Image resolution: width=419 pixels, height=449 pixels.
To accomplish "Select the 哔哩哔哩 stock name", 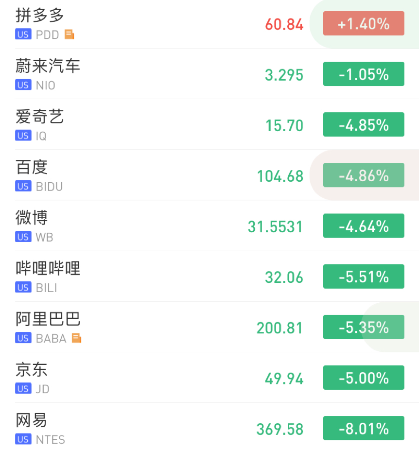I will pyautogui.click(x=48, y=268).
